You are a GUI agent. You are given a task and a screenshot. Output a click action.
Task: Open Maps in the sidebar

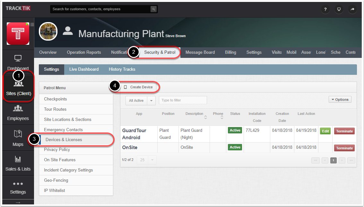click(x=18, y=138)
